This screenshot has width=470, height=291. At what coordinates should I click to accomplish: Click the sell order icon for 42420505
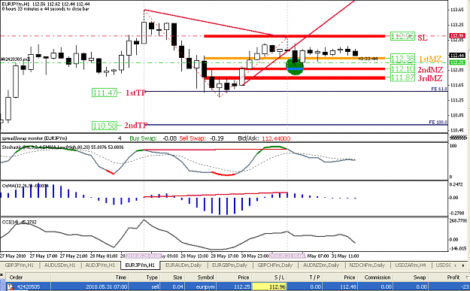click(x=11, y=286)
